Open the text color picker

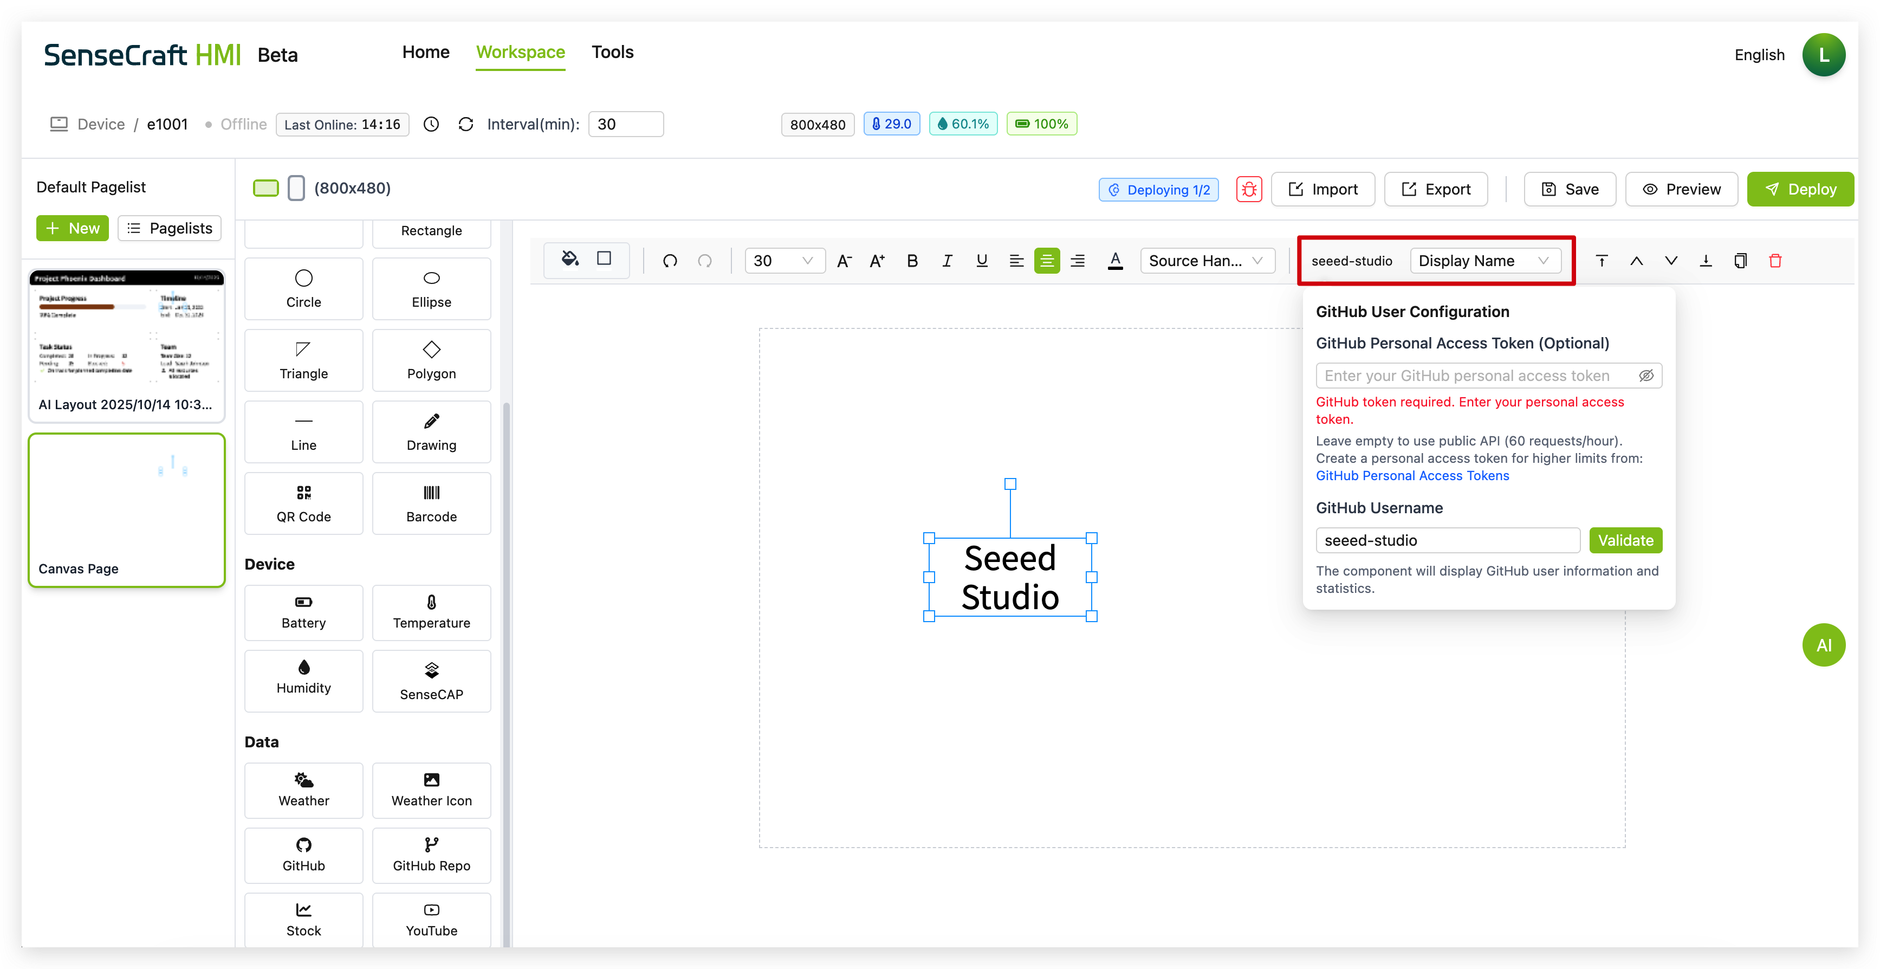[1114, 261]
